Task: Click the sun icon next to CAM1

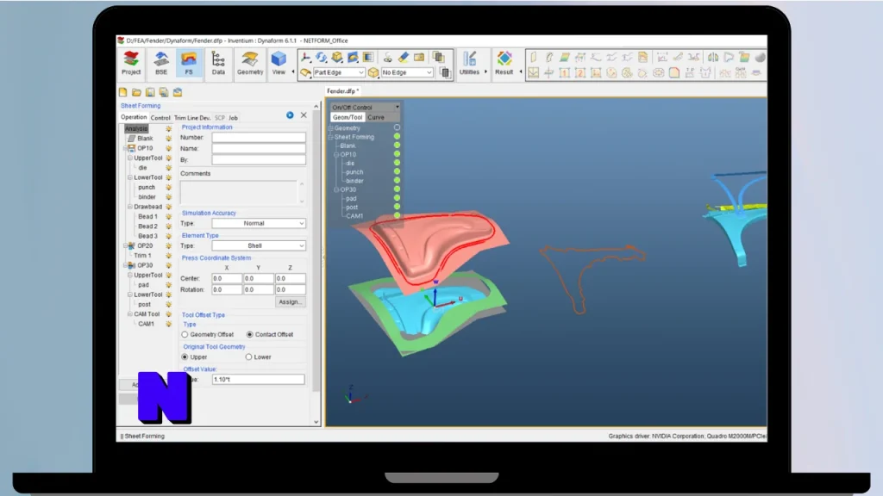Action: [x=168, y=324]
